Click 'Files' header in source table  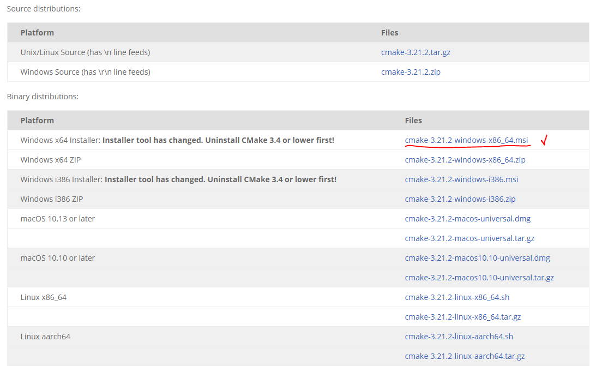pos(389,33)
